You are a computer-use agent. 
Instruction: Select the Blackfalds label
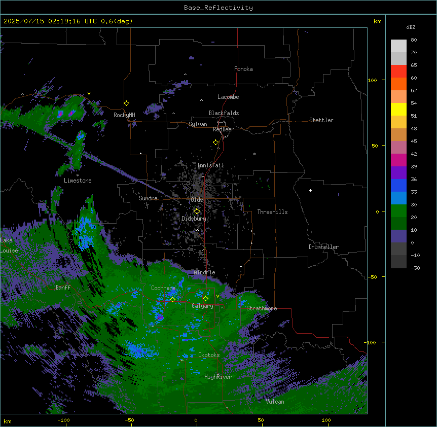224,113
